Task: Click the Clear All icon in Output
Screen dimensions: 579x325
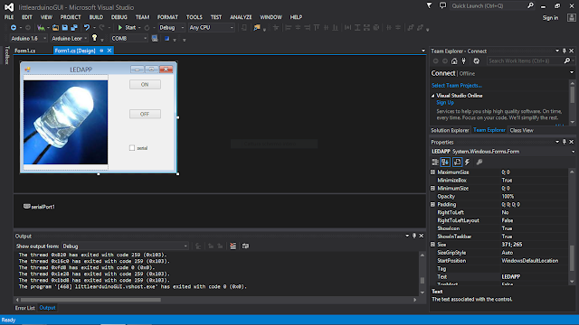Action: point(233,246)
